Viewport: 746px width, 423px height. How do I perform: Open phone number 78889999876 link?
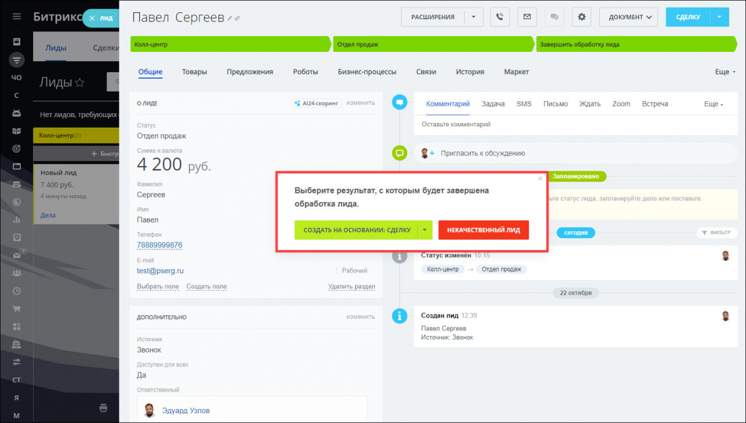tap(160, 245)
